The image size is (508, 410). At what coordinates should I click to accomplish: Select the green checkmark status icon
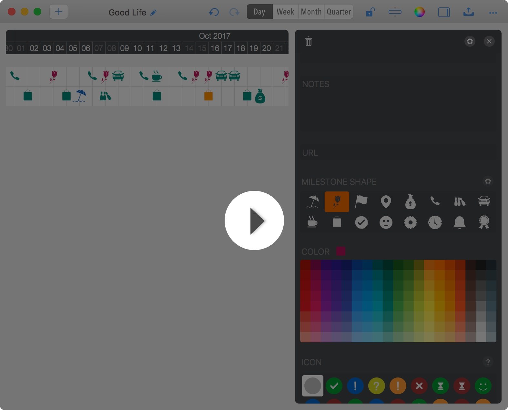click(x=334, y=386)
